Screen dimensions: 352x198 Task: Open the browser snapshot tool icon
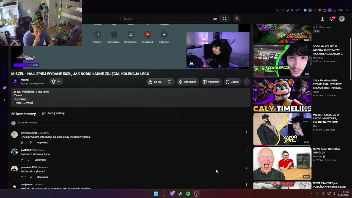point(282,10)
